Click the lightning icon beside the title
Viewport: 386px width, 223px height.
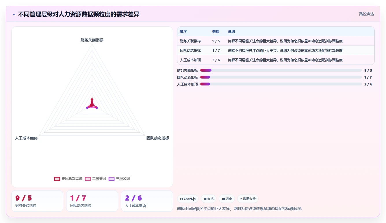[x=14, y=14]
